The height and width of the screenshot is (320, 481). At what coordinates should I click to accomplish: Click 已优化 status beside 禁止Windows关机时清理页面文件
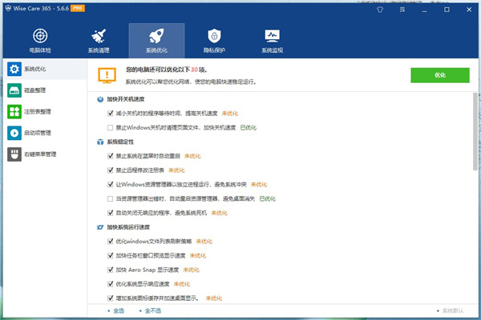[x=249, y=128]
